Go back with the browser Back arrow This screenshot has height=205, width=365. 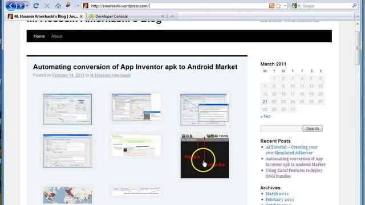tap(11, 6)
